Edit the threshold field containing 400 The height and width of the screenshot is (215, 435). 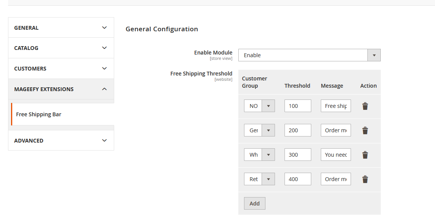[298, 179]
